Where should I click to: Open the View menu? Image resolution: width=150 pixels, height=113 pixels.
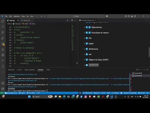coord(23,16)
